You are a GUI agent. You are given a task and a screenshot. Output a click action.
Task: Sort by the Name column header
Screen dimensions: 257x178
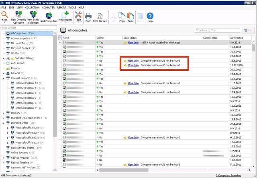[79, 38]
